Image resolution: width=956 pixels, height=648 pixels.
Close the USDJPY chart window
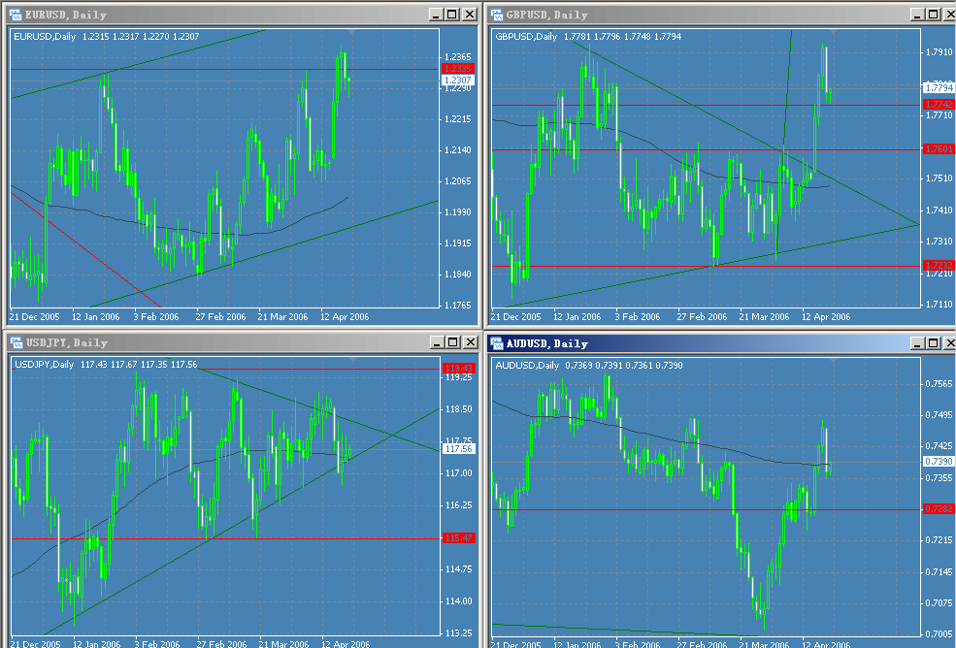tap(470, 342)
